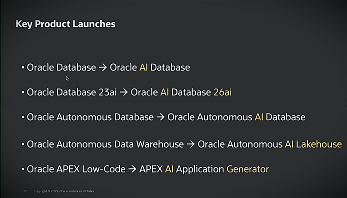The image size is (347, 198).
Task: Click the arrow after "Oracle Autonomous Database"
Action: (161, 118)
